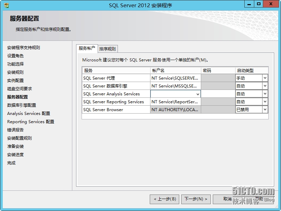
Task: Go to 安装规则 step in sidebar
Action: coord(15,72)
